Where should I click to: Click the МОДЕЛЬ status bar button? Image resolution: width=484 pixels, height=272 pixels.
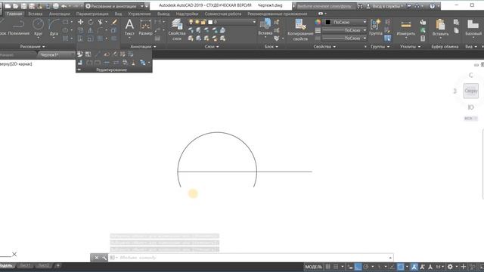click(x=313, y=267)
